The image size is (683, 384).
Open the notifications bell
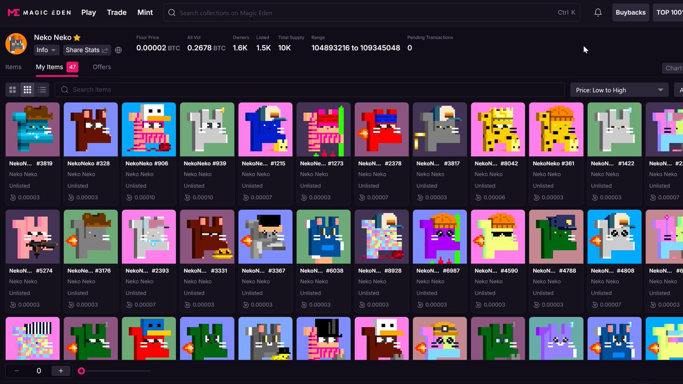click(598, 13)
